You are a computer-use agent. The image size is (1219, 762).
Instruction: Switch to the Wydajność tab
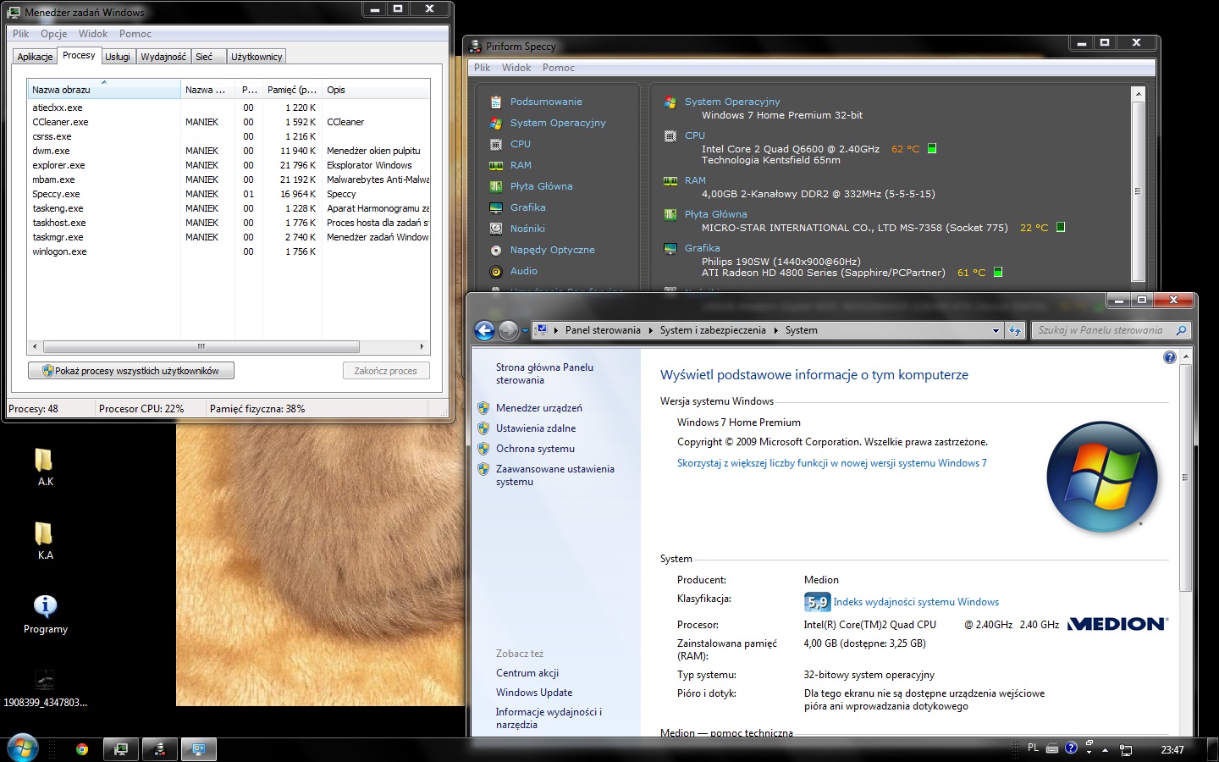(x=163, y=57)
